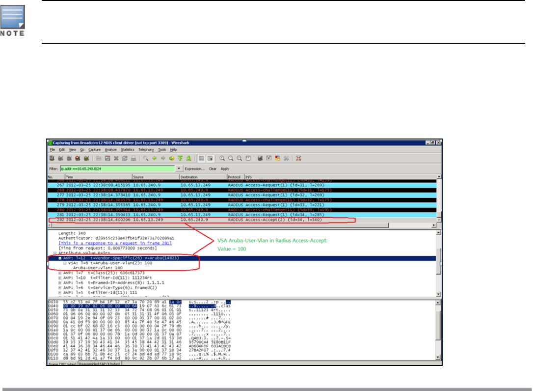Follow the response to frame 281 link
The height and width of the screenshot is (391, 533).
click(115, 243)
